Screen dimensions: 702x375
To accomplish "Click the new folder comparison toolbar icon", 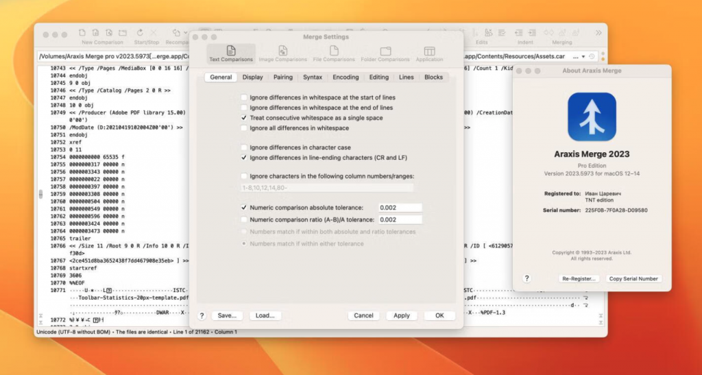I will click(122, 33).
